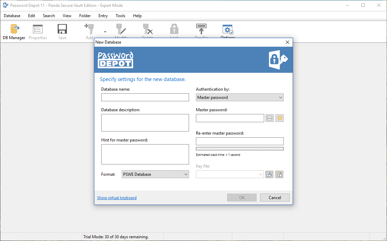Open the Folder menu
387x241 pixels.
[85, 16]
